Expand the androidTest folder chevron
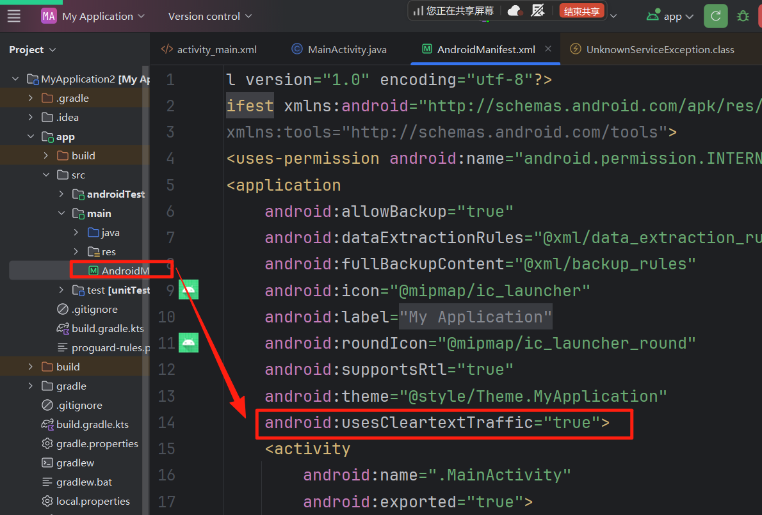The height and width of the screenshot is (515, 762). (61, 194)
